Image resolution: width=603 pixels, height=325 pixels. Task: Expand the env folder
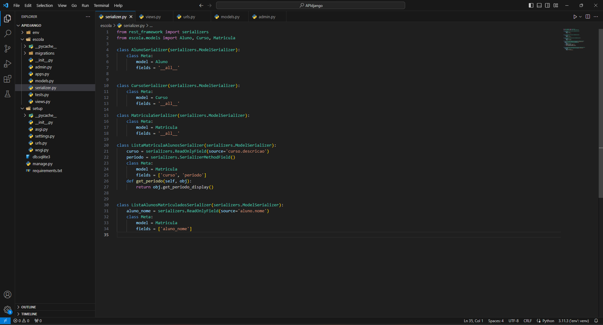pos(22,32)
